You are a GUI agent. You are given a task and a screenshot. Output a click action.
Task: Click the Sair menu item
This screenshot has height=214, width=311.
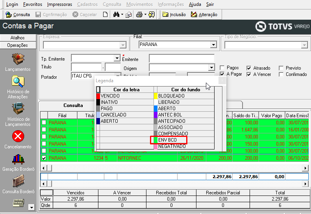click(210, 4)
